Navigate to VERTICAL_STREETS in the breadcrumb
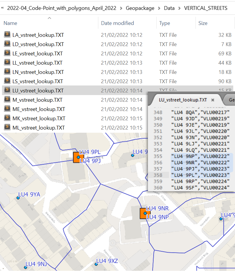The image size is (235, 271). coord(206,8)
